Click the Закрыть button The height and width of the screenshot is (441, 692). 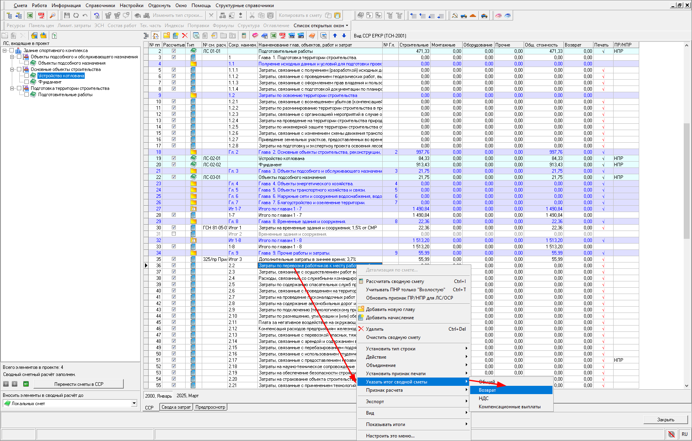(x=665, y=420)
